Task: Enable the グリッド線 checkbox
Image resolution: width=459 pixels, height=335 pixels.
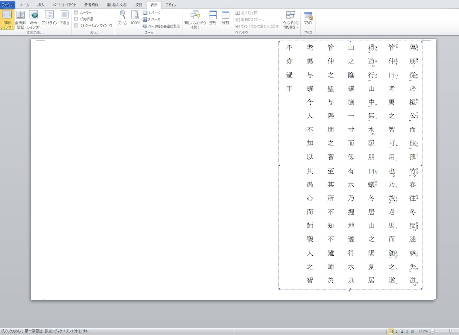Action: point(76,19)
